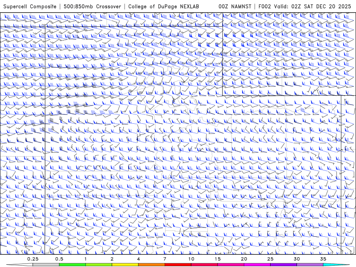Click the legend value 4
Image resolution: width=356 pixels, height=267 pixels.
[x=138, y=259]
